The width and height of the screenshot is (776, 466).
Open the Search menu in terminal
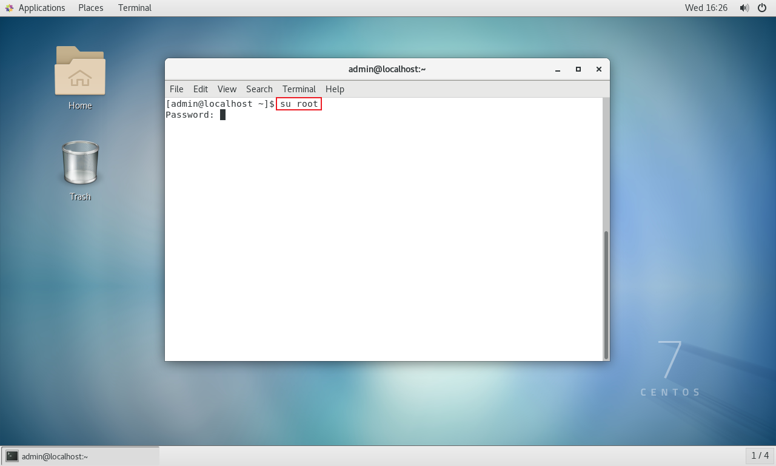[x=259, y=89]
